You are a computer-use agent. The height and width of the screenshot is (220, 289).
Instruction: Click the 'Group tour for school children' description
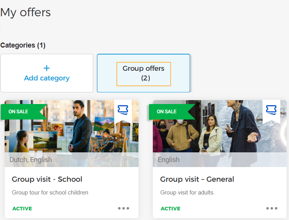click(x=50, y=193)
